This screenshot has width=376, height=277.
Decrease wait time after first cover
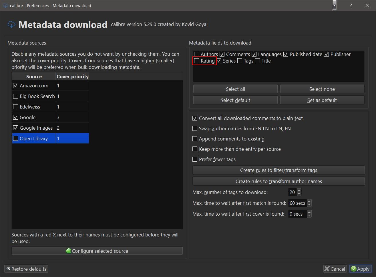(309, 216)
